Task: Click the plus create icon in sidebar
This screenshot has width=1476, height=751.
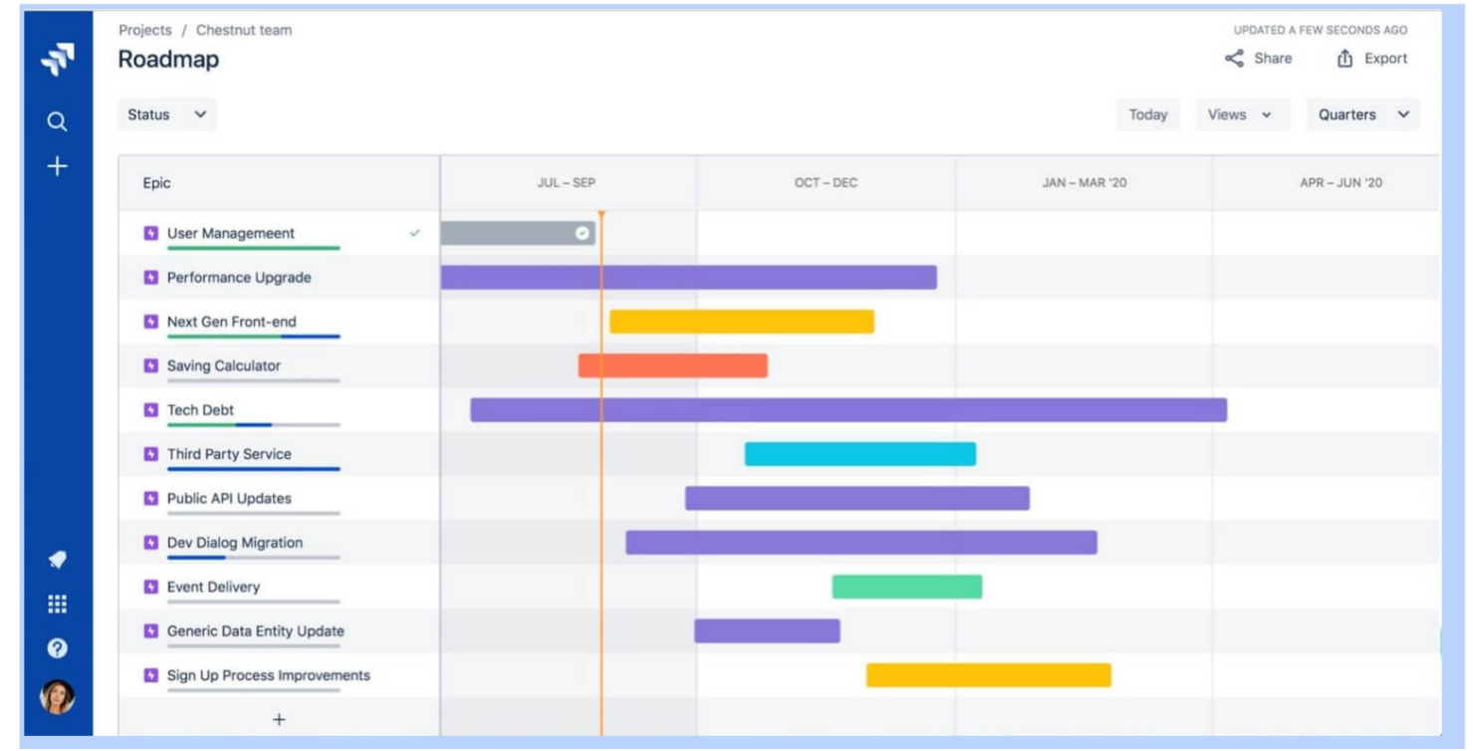Action: coord(57,166)
